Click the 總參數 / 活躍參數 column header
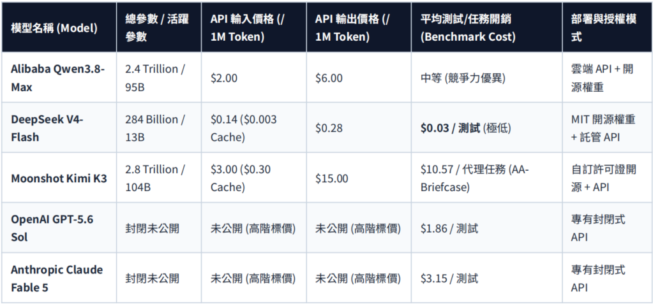 point(159,27)
